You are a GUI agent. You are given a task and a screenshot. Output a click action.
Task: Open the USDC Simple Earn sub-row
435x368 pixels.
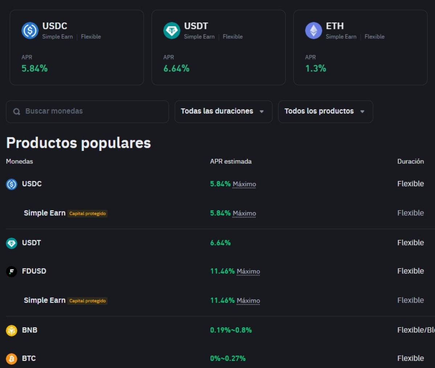(x=44, y=213)
